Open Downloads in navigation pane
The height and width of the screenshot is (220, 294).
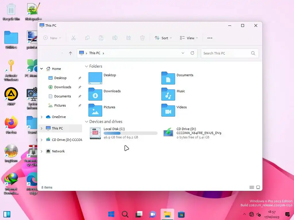(60, 87)
